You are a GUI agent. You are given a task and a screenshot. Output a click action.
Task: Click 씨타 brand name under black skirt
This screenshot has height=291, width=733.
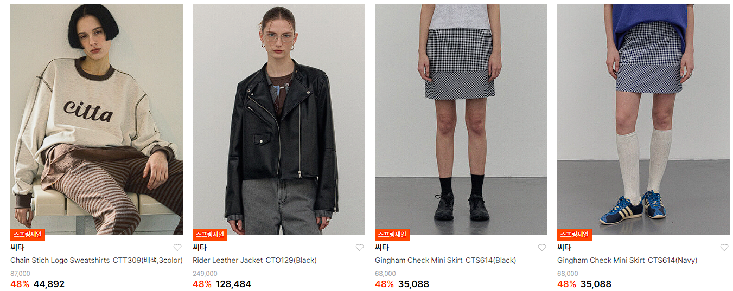(x=382, y=248)
